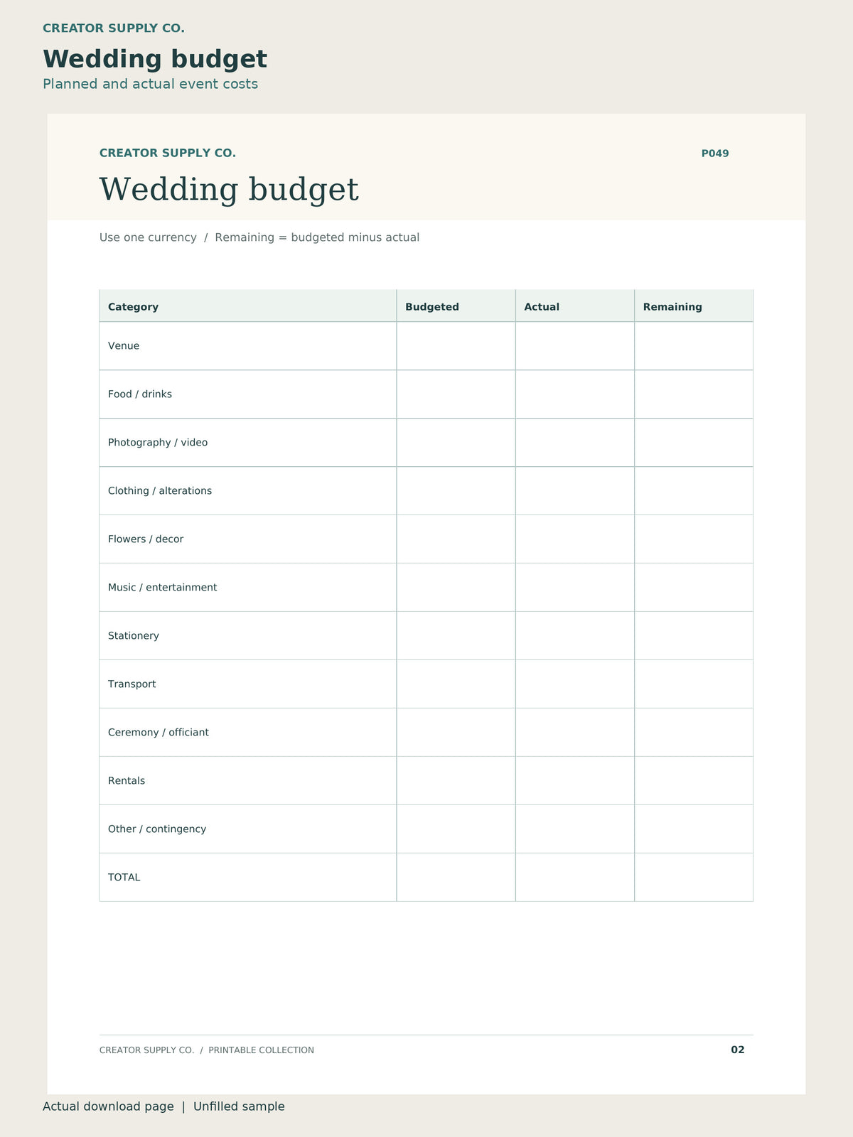Viewport: 853px width, 1137px height.
Task: Click 'CREATOR SUPPLY CO. / PRINTABLE COLLECTION' footer text
Action: coord(207,1050)
